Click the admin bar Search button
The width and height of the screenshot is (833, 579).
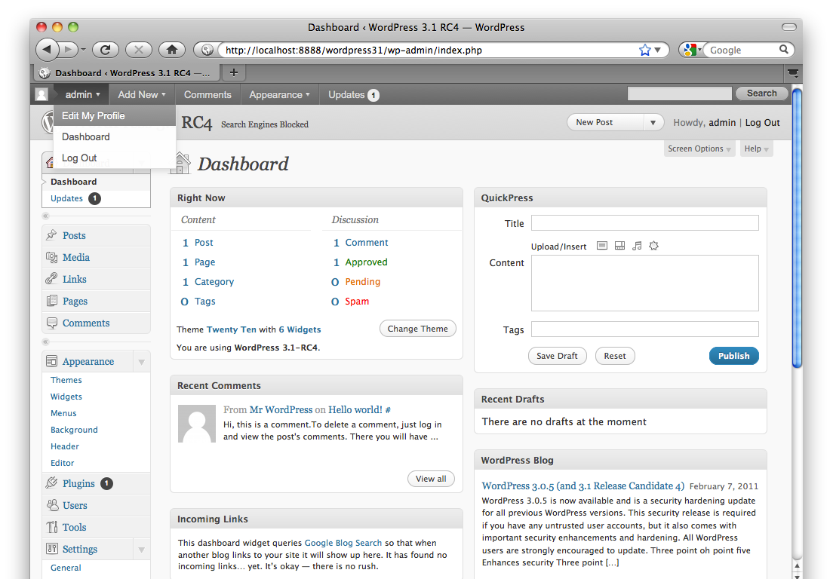pyautogui.click(x=761, y=93)
